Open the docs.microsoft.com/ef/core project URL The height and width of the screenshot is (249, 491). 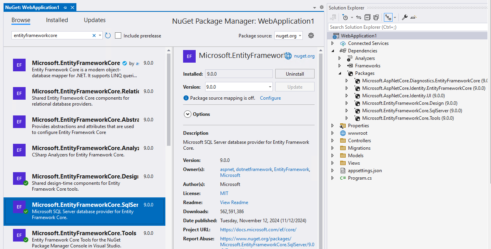(x=258, y=230)
